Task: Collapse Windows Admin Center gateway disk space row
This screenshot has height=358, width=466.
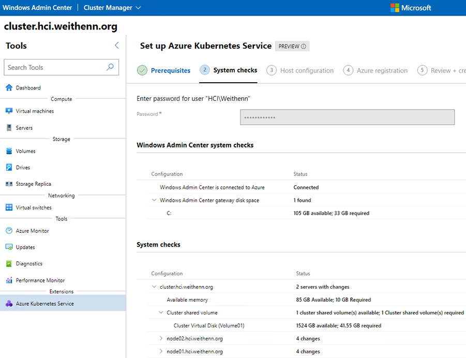Action: click(154, 200)
